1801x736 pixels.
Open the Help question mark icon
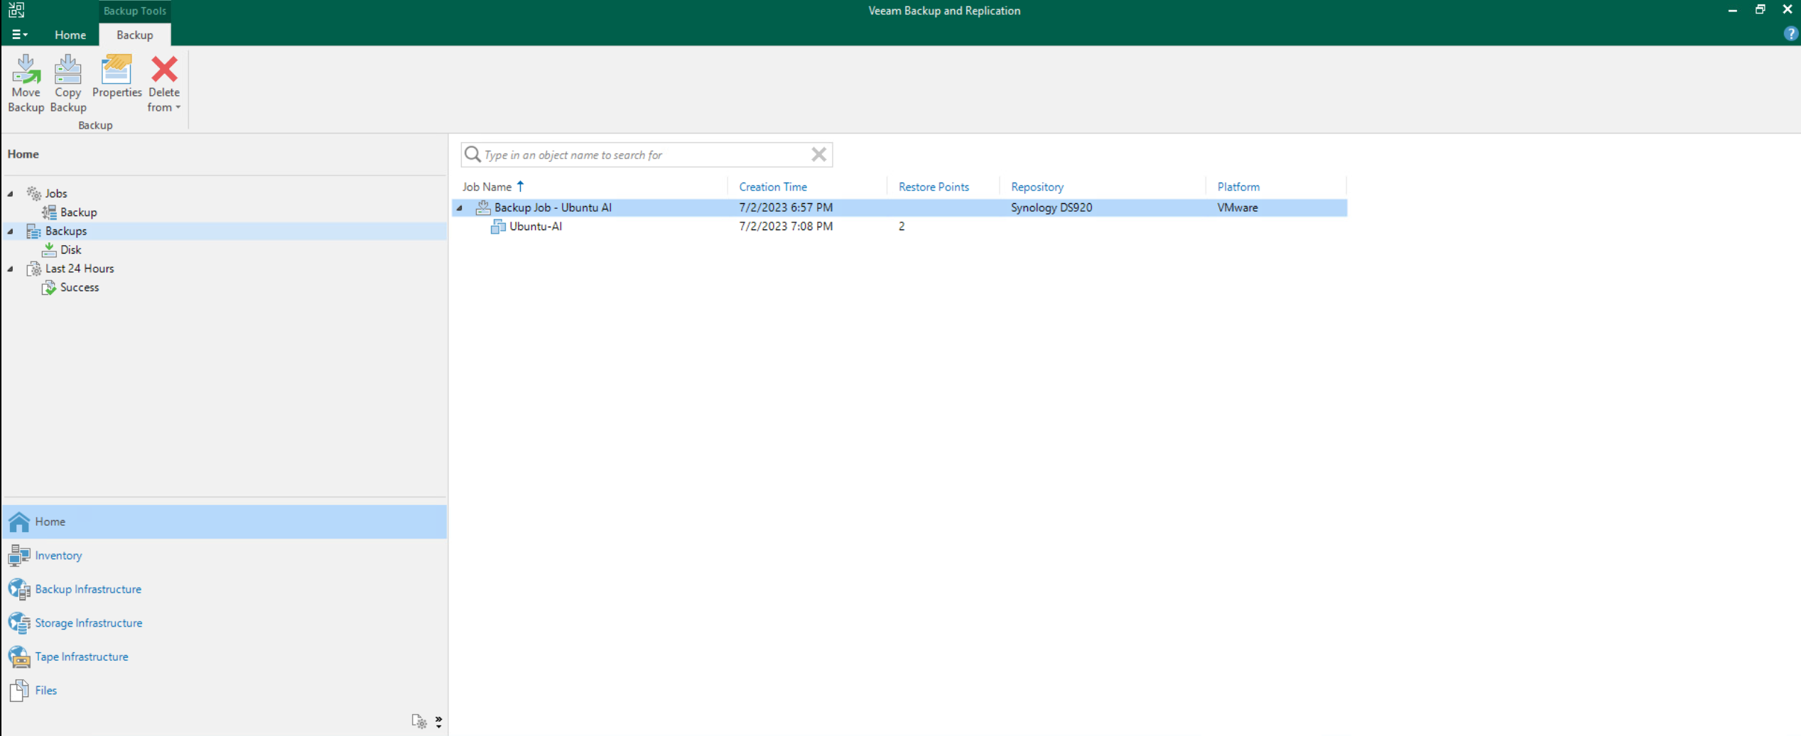[x=1790, y=34]
